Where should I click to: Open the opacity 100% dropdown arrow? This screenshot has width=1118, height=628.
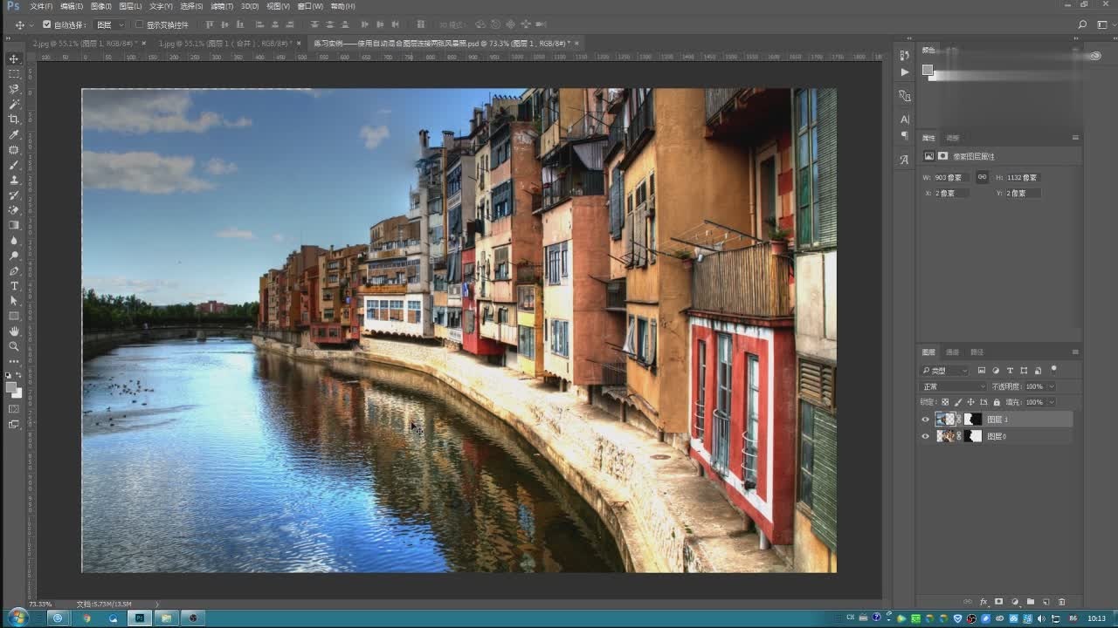(1052, 386)
